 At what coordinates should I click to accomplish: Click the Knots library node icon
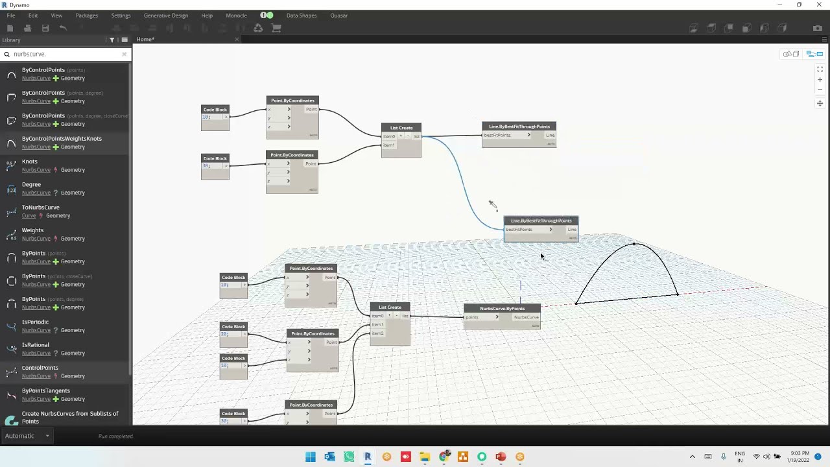click(11, 165)
